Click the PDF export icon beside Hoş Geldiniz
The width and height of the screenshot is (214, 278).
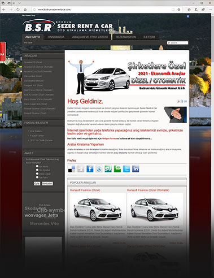point(178,101)
